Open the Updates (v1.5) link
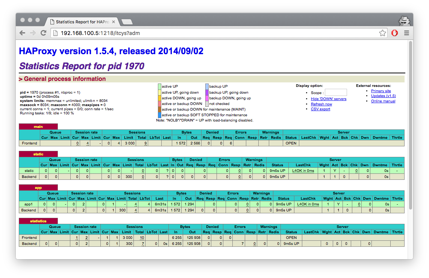Image resolution: width=429 pixels, height=278 pixels. click(383, 96)
